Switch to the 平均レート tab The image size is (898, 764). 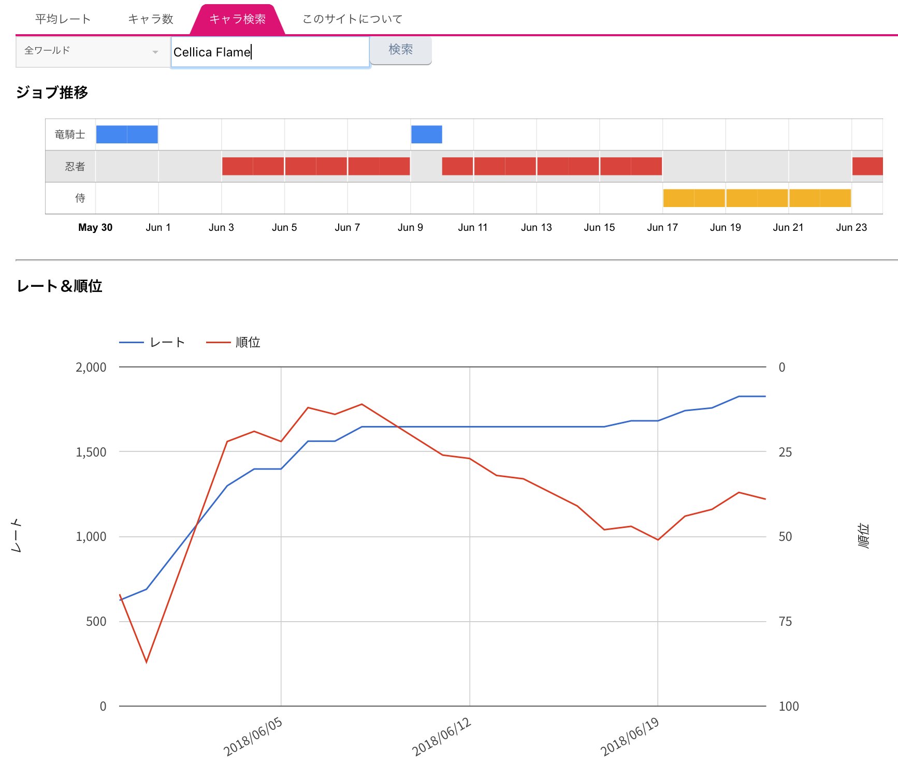point(62,18)
